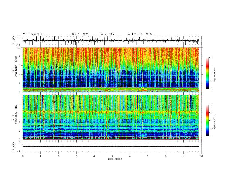Click the lower color scale bar

tap(207, 120)
